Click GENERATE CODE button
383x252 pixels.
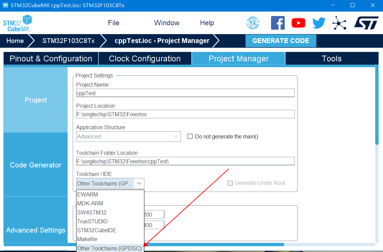point(281,41)
